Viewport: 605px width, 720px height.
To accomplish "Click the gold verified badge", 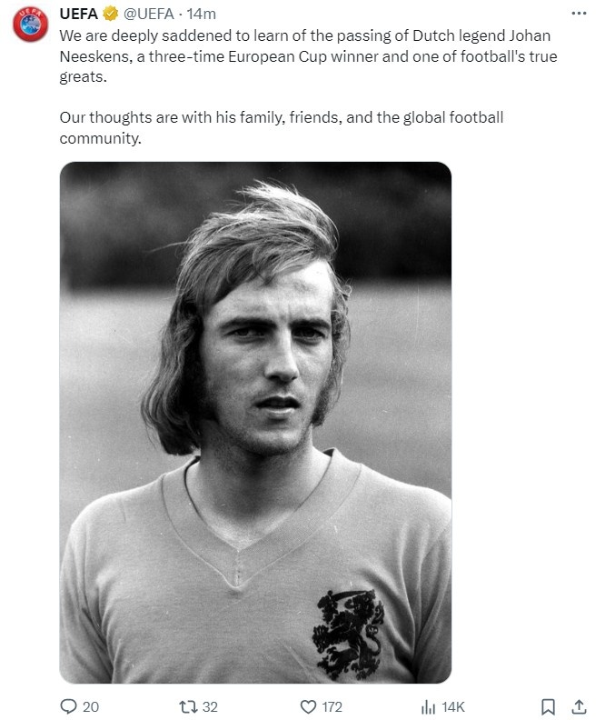I will [110, 14].
